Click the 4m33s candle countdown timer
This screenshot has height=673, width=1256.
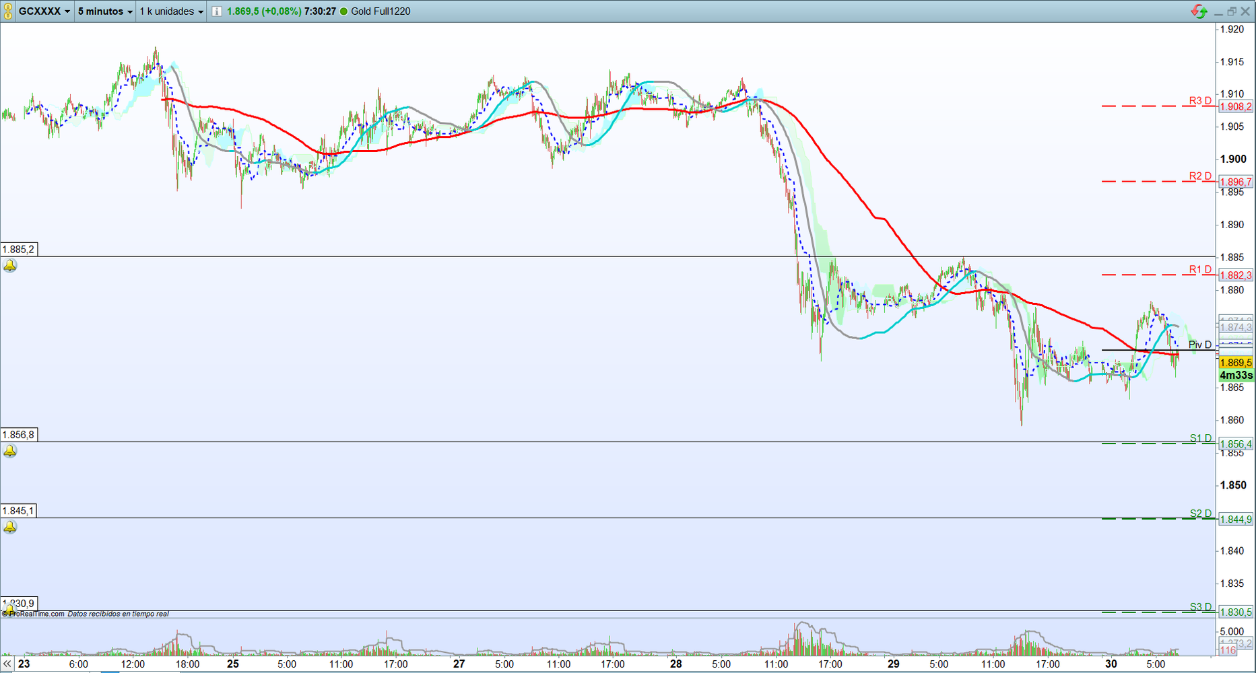click(1236, 376)
